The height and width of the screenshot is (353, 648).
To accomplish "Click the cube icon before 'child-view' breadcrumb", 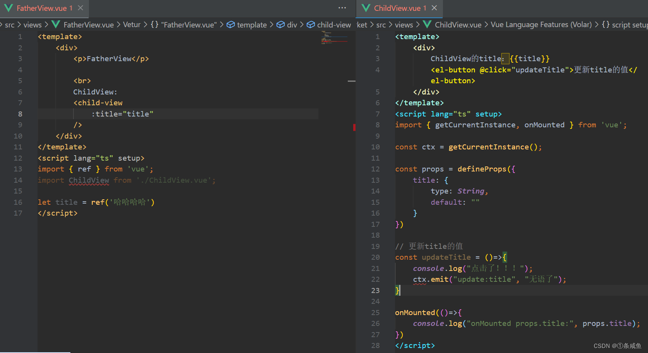I will point(311,25).
